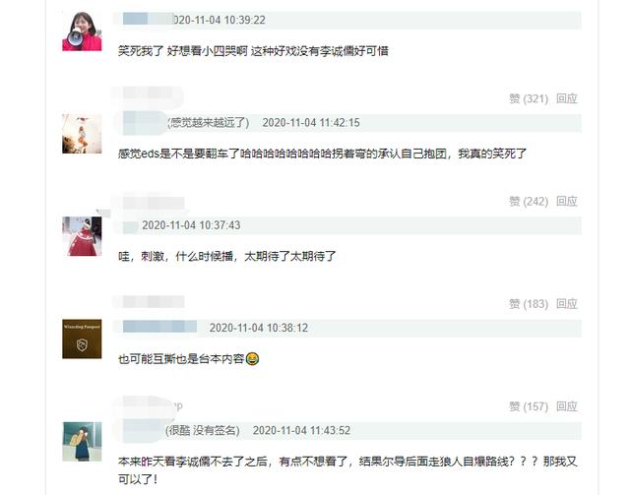Screen dimensions: 630x495
Task: Reply to the comment with 321 likes
Action: pos(567,98)
